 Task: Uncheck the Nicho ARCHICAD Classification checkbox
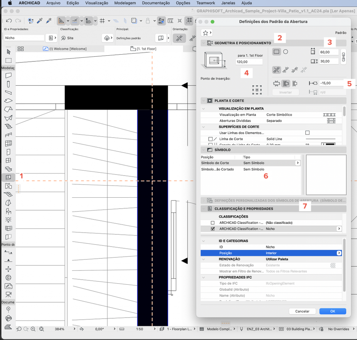213,229
